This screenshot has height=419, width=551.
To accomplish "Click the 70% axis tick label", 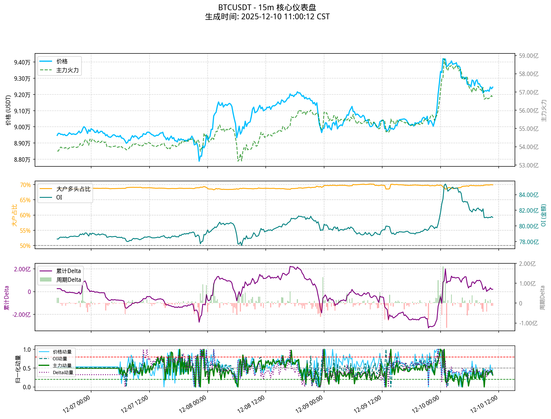I will [25, 185].
